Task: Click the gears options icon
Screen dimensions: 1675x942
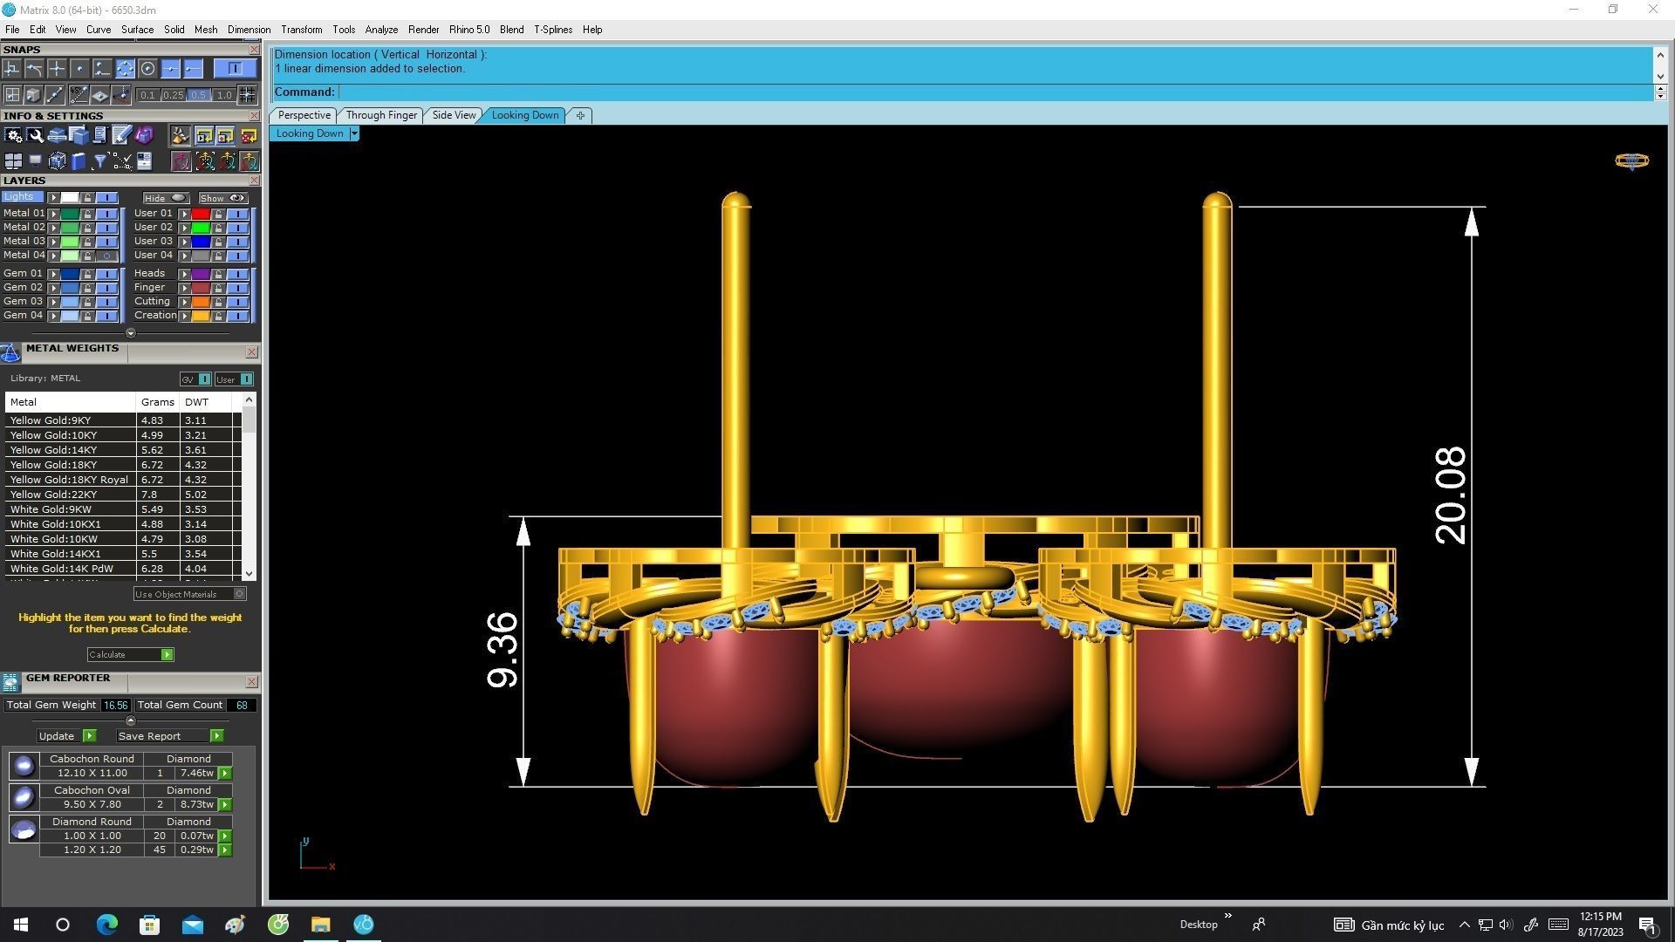Action: click(x=13, y=135)
